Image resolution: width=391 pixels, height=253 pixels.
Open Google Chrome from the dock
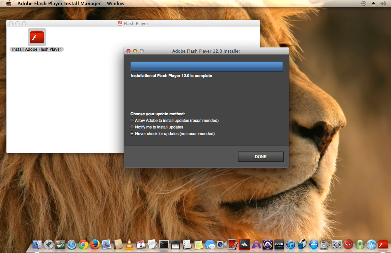[83, 244]
